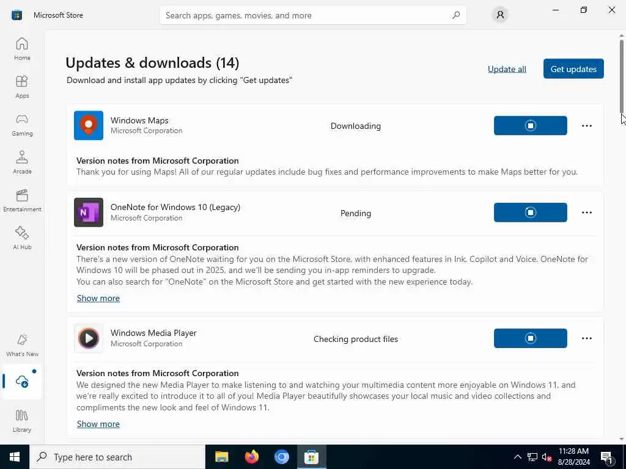Click the OneNote app icon
The height and width of the screenshot is (469, 626).
click(89, 212)
